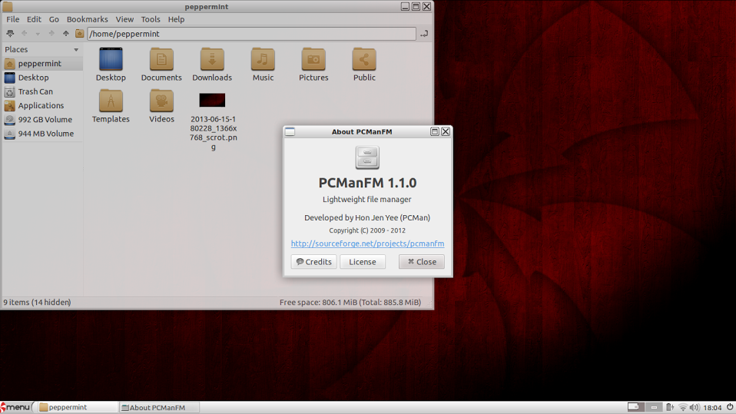Select the Videos folder icon

point(161,101)
